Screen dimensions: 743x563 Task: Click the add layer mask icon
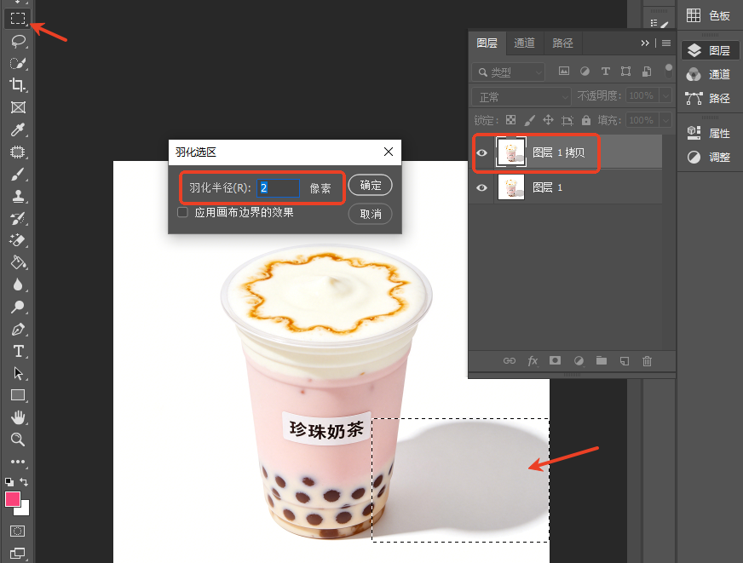(555, 361)
